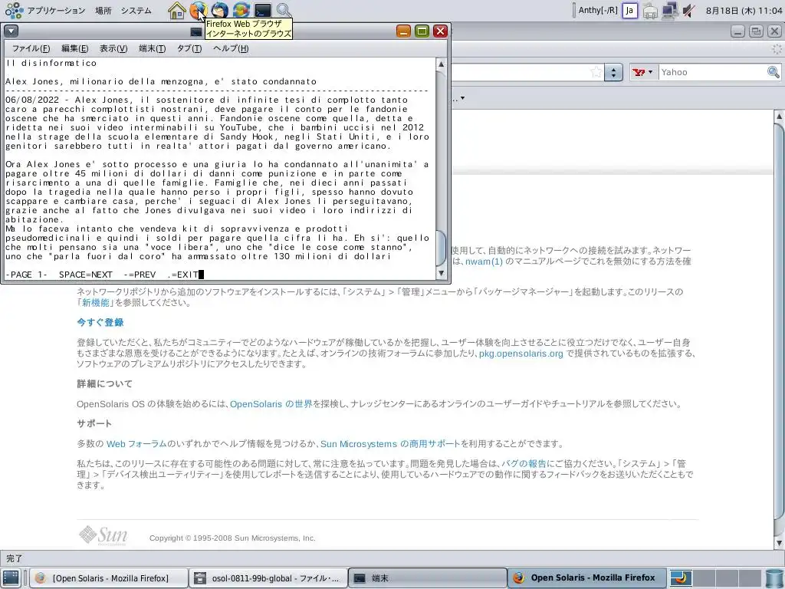Bookmark page with the Firefox star icon
This screenshot has width=785, height=589.
click(596, 72)
